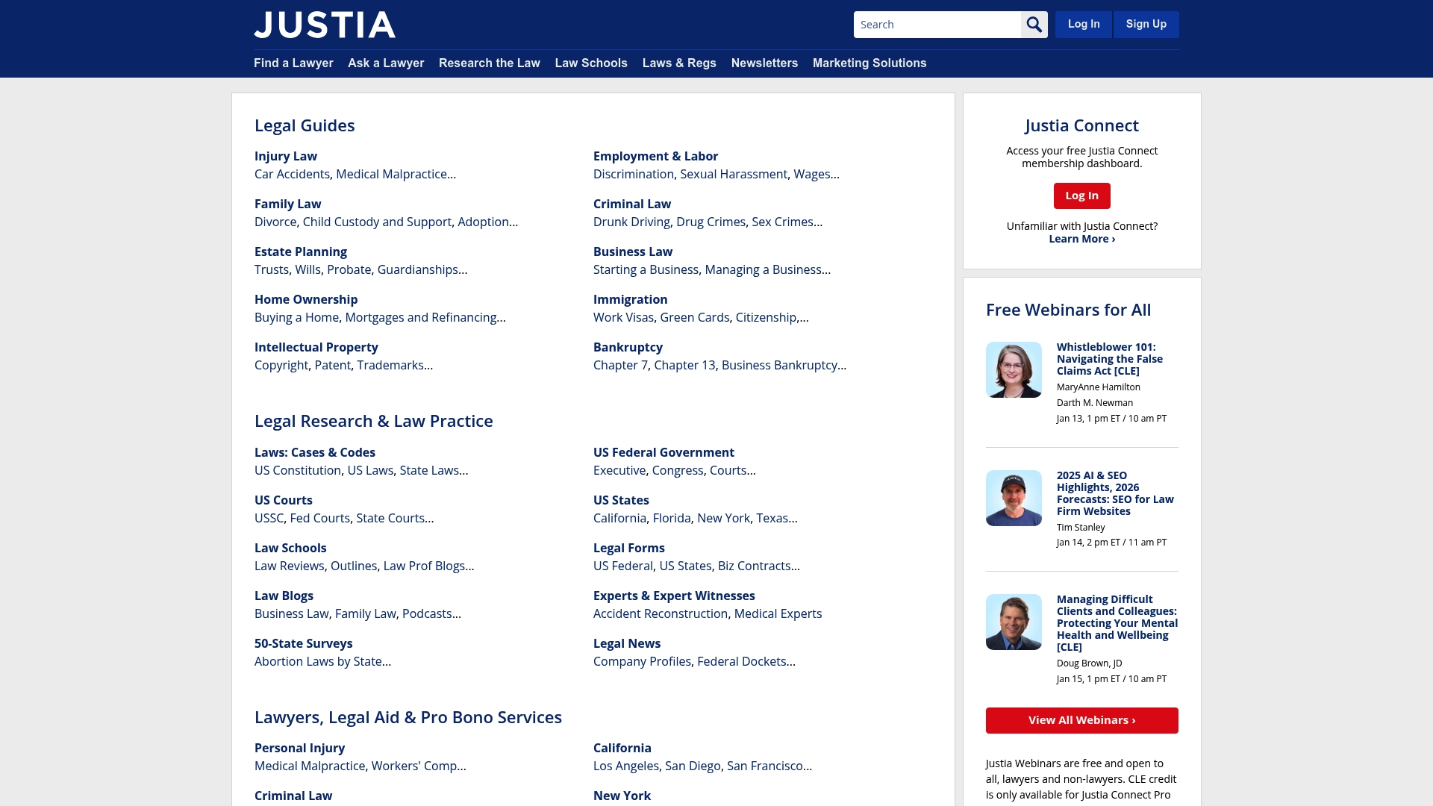Click the Family Law guide heading
The image size is (1433, 806).
tap(287, 204)
